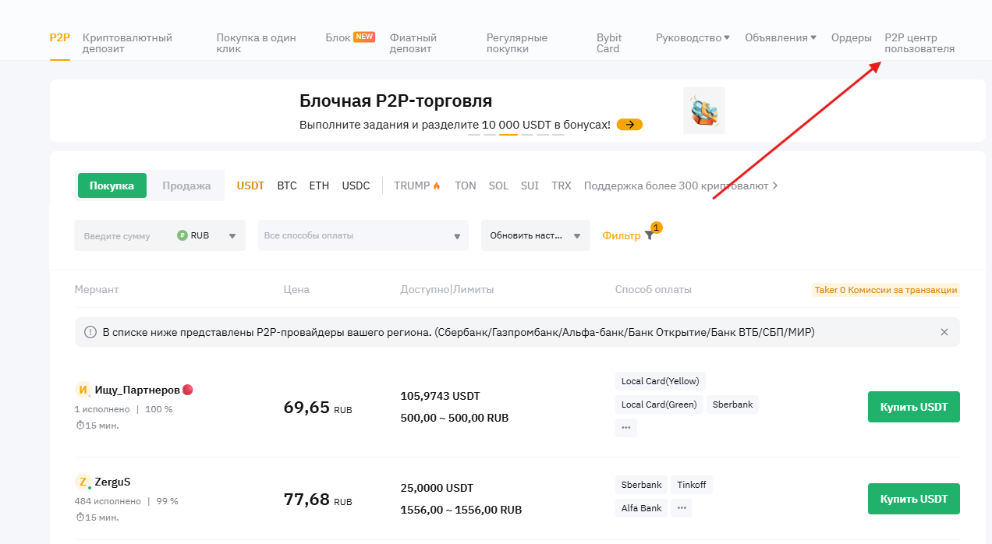Image resolution: width=992 pixels, height=544 pixels.
Task: Open the Обновить настройки dropdown
Action: (535, 235)
